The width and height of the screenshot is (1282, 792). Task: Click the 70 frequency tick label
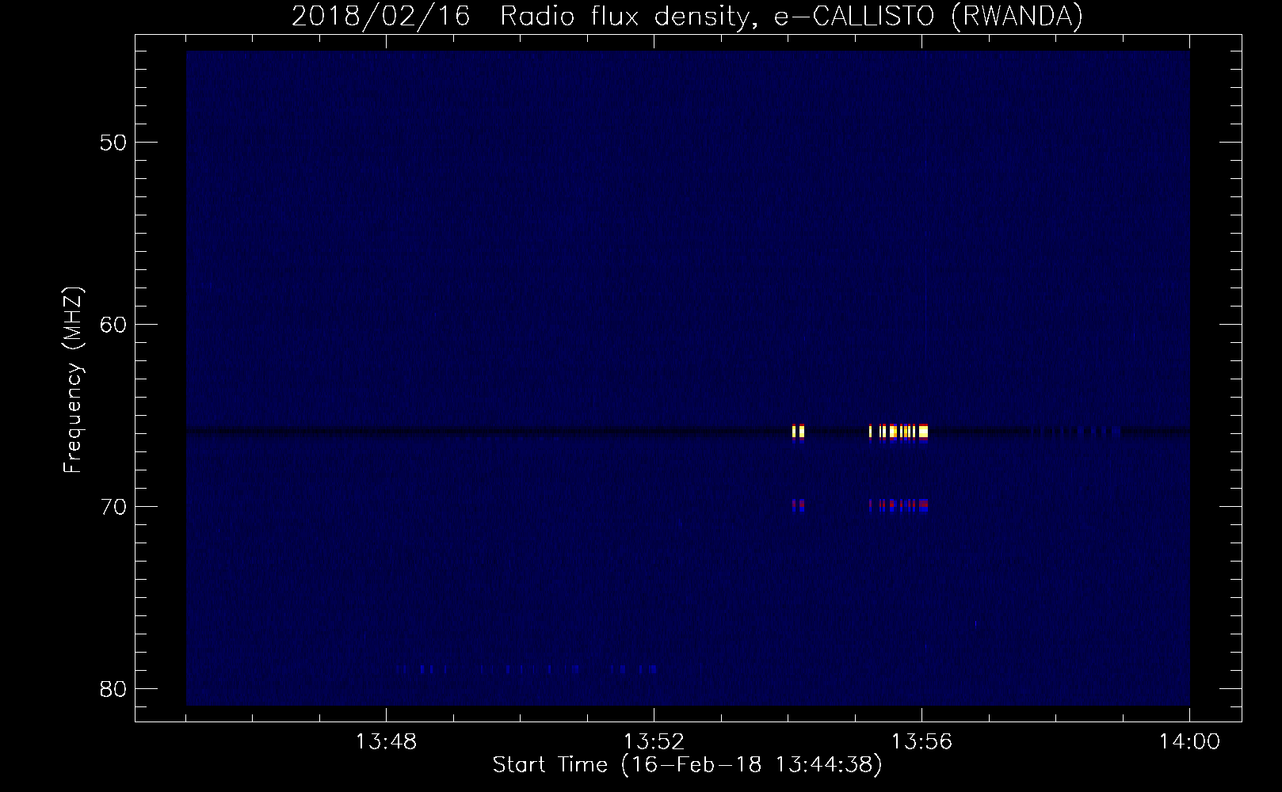coord(114,507)
